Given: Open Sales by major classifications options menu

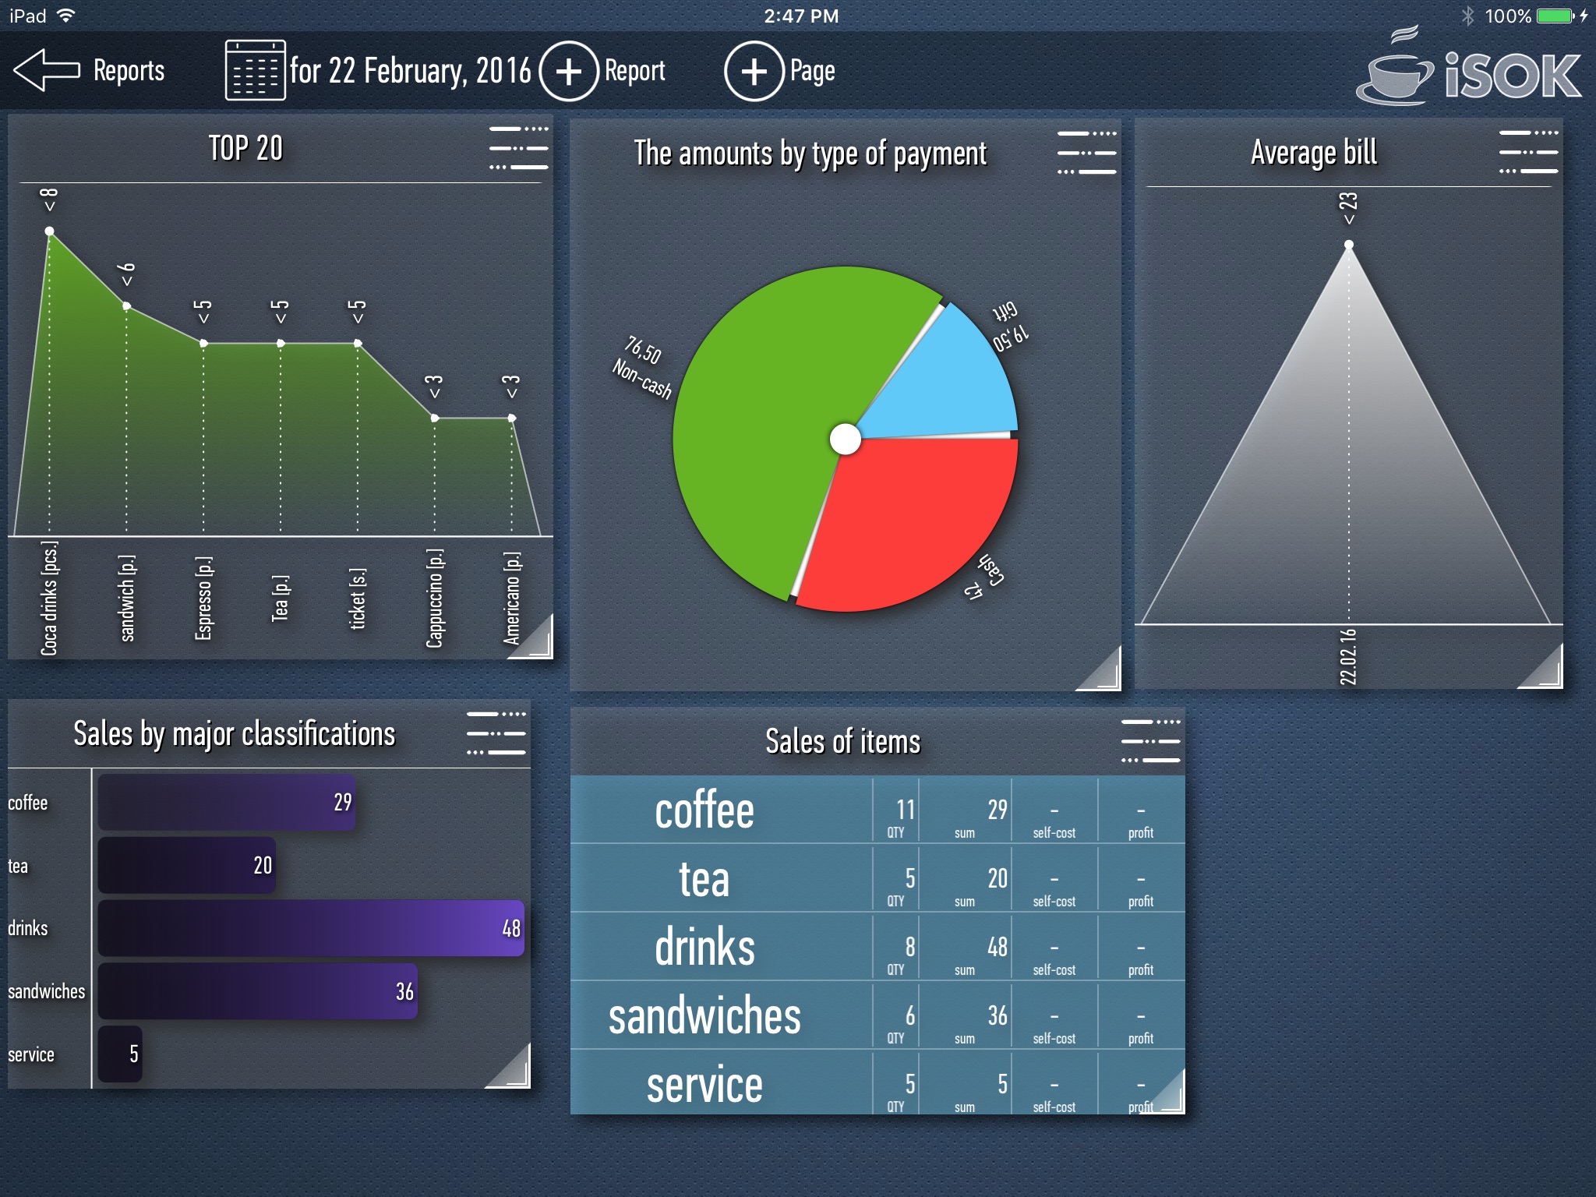Looking at the screenshot, I should (x=496, y=733).
